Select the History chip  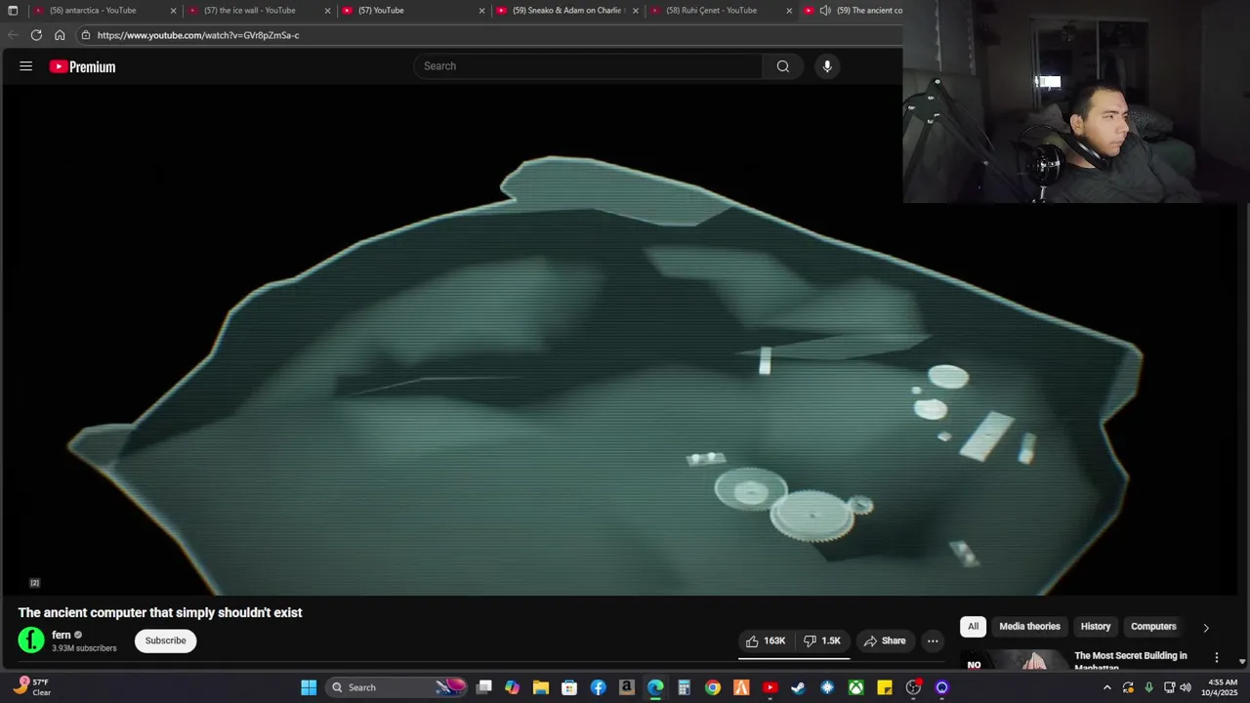(1096, 627)
